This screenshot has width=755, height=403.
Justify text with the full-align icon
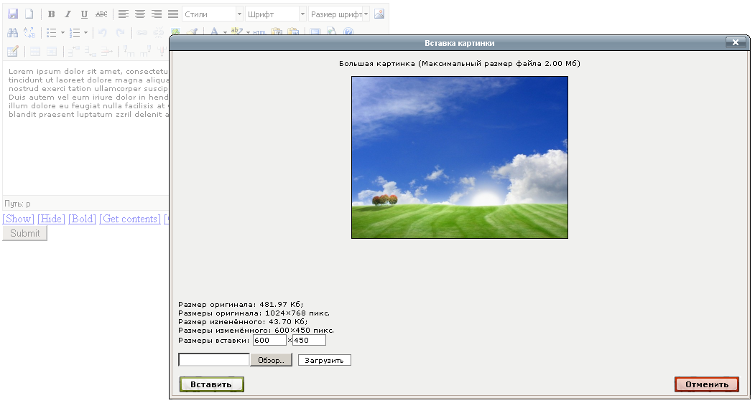coord(173,14)
